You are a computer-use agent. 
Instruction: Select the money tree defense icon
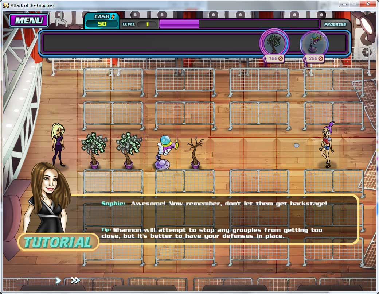(274, 43)
